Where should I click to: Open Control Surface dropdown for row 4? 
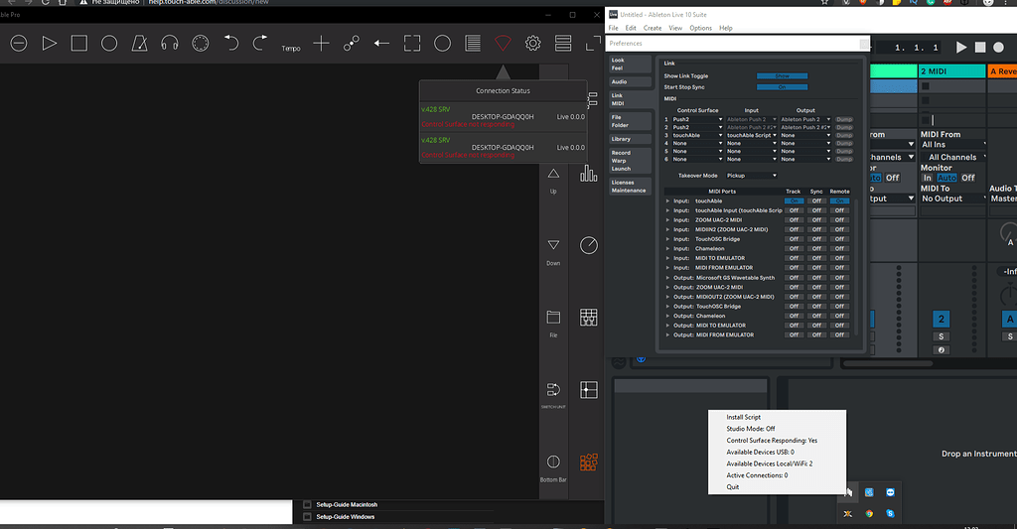697,143
